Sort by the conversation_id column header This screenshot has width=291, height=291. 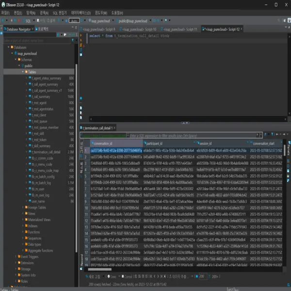[102, 144]
